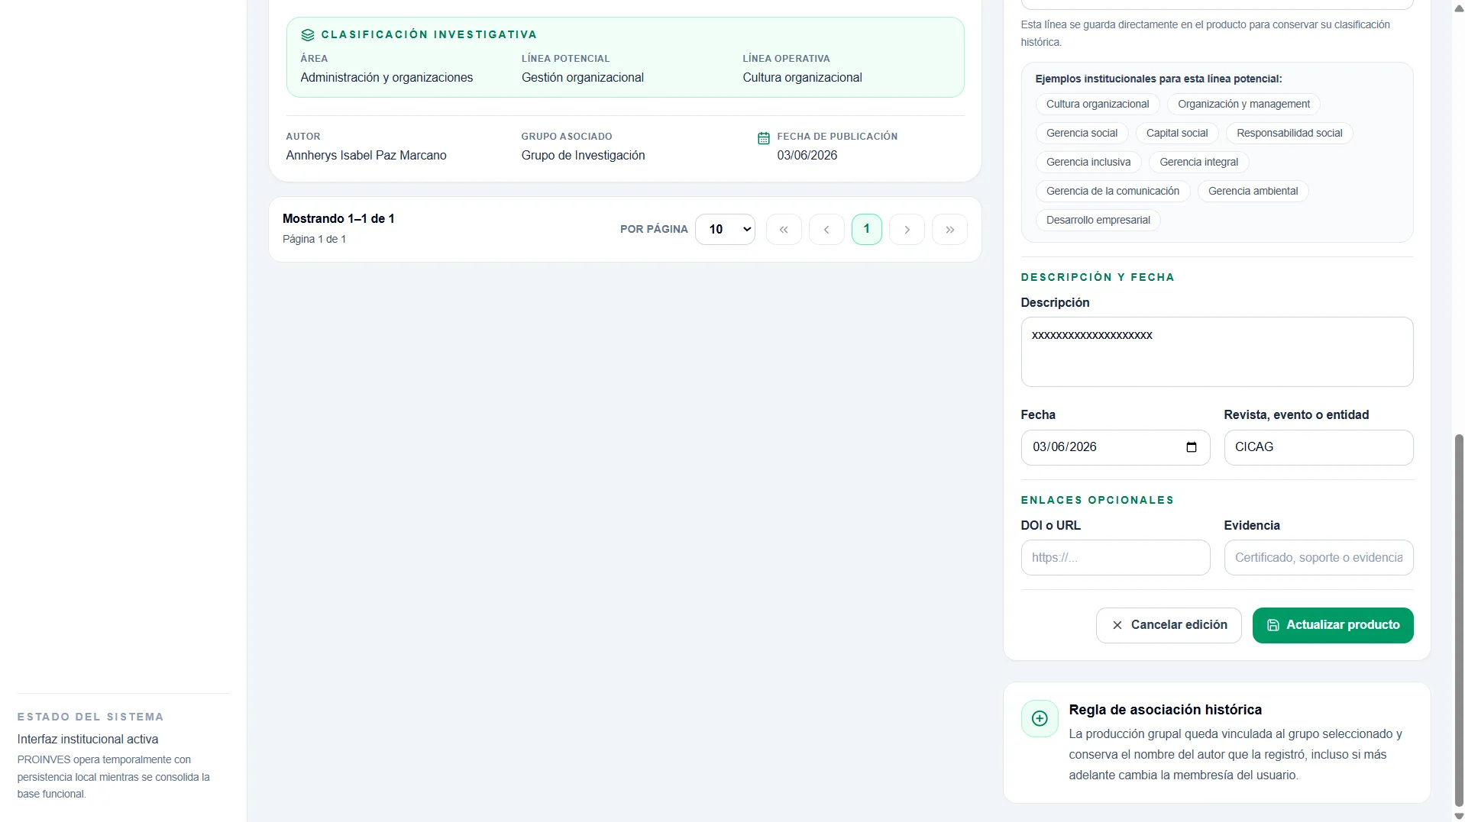This screenshot has width=1465, height=822.
Task: Click the Gestión organizacional value
Action: coord(582,78)
